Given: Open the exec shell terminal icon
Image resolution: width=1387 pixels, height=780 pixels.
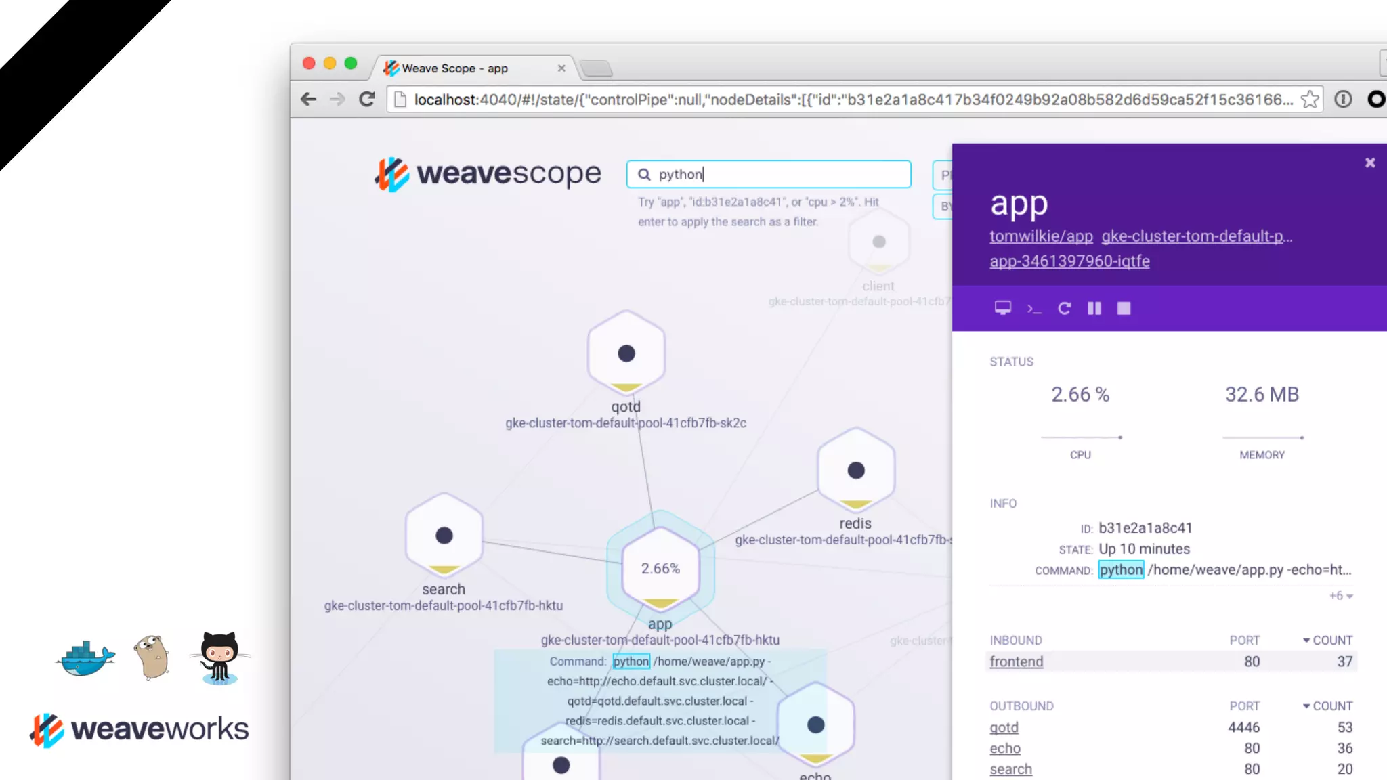Looking at the screenshot, I should (1033, 309).
